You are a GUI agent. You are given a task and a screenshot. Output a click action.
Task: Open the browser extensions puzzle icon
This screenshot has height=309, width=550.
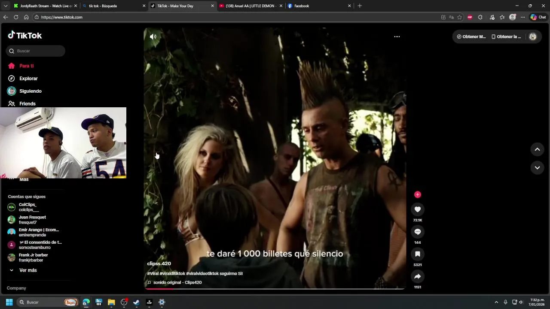[480, 17]
